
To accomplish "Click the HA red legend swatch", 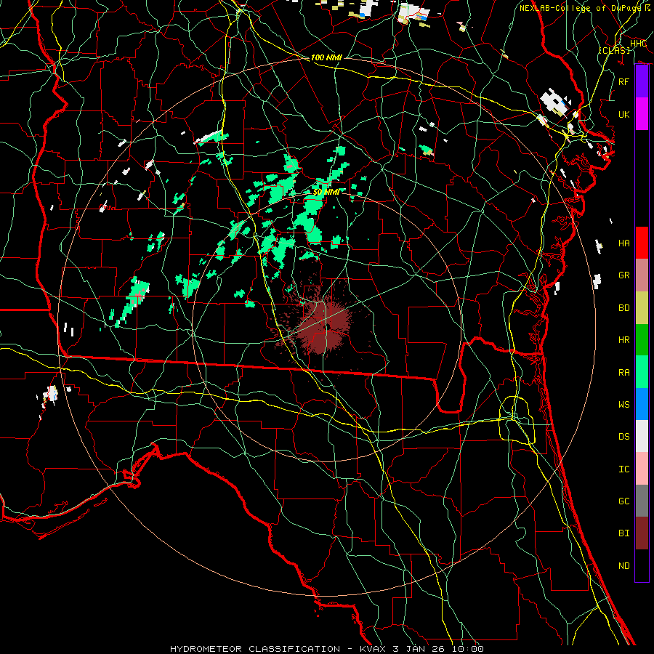I will point(642,243).
